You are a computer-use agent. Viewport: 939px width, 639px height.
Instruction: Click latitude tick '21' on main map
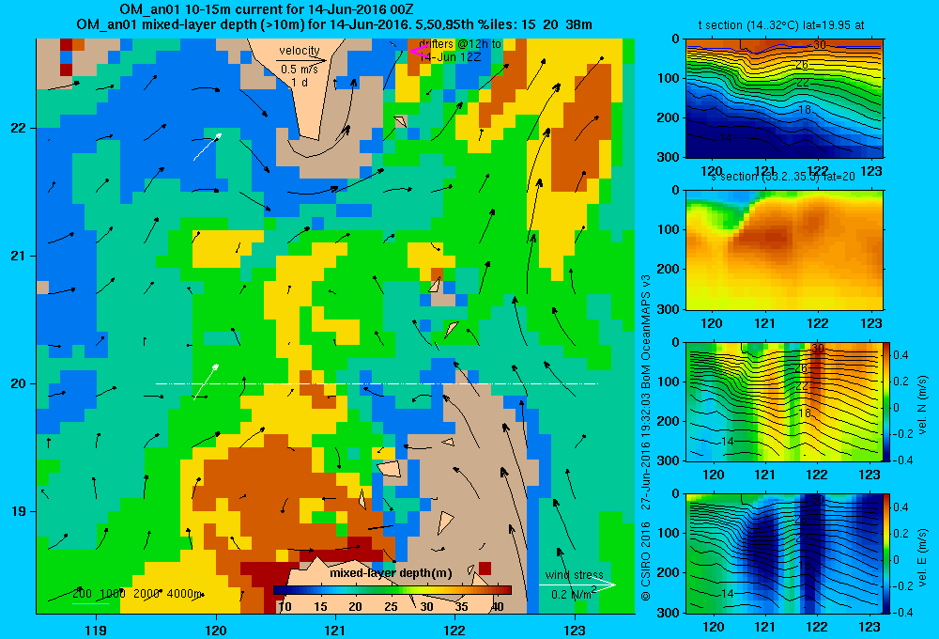pyautogui.click(x=18, y=256)
